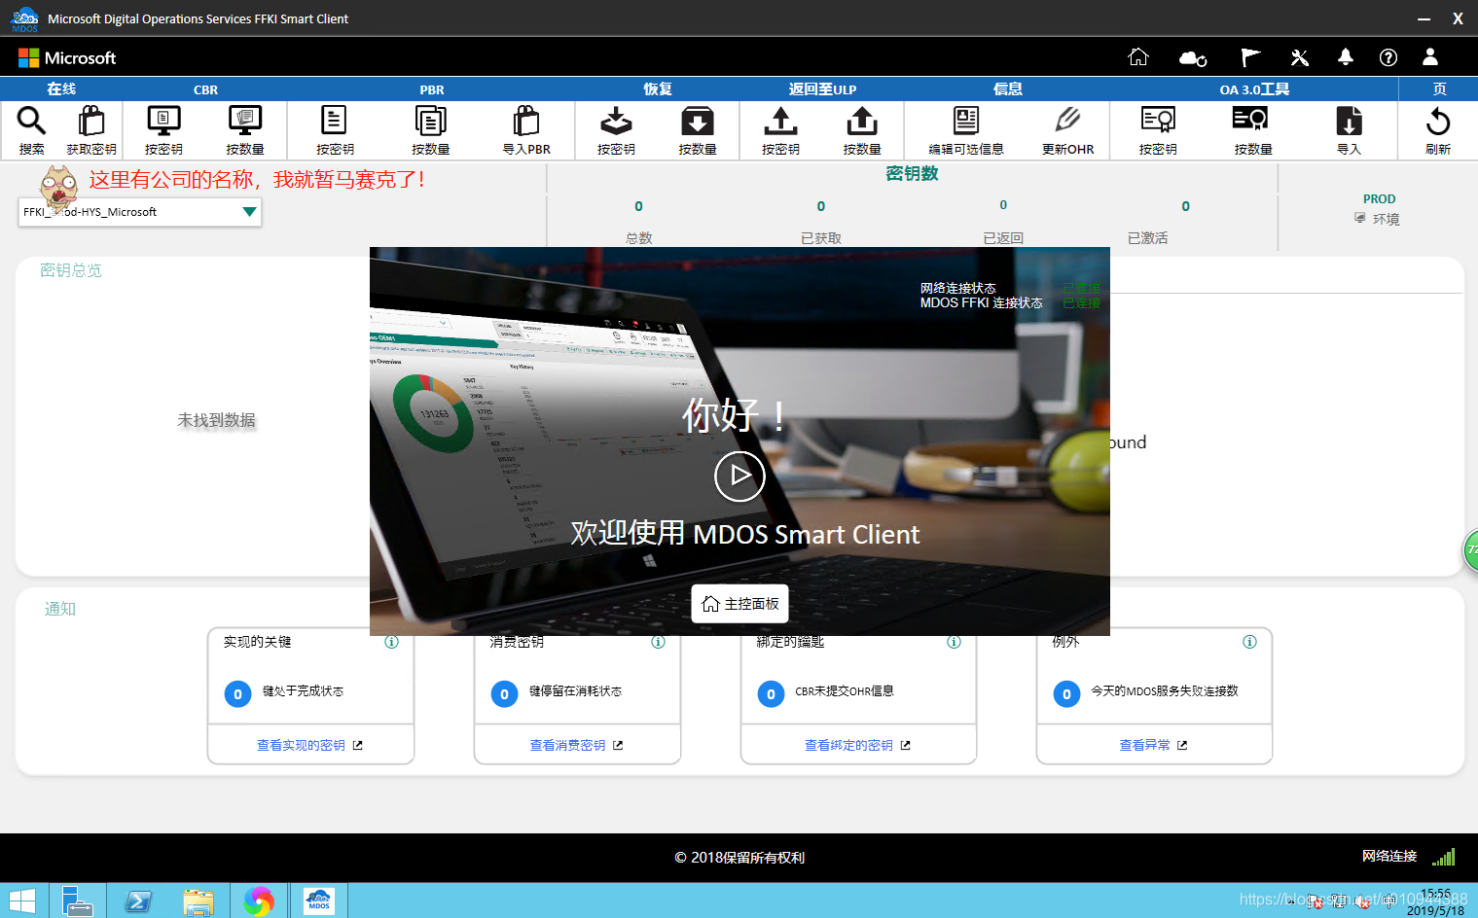
Task: Click the 键处于完成状态 count badge
Action: (237, 694)
